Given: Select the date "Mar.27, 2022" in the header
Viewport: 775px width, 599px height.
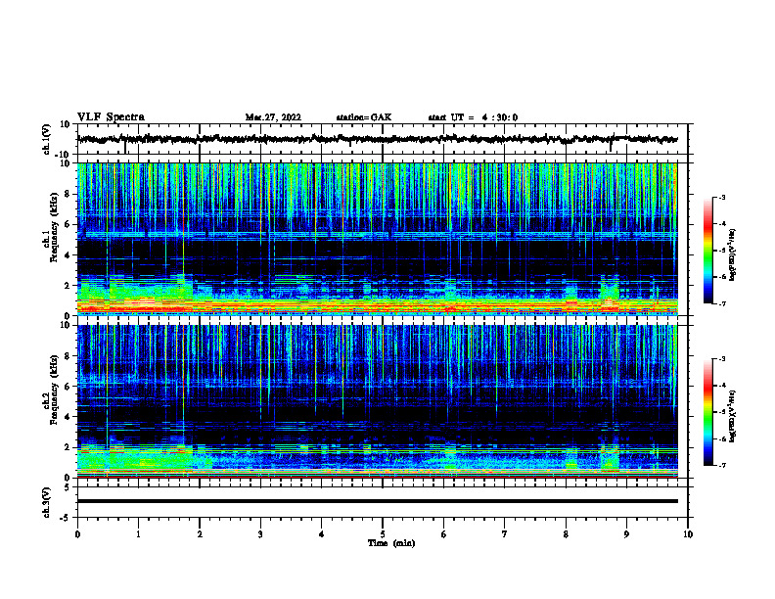Looking at the screenshot, I should 273,117.
